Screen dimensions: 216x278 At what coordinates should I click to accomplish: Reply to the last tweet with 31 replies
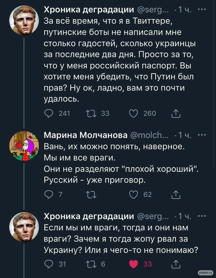pyautogui.click(x=49, y=264)
